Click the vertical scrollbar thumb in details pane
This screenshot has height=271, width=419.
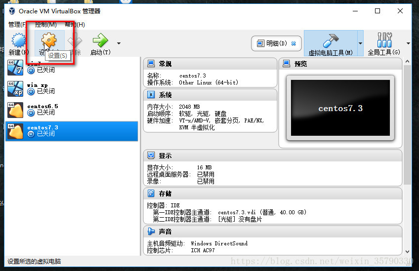407,125
